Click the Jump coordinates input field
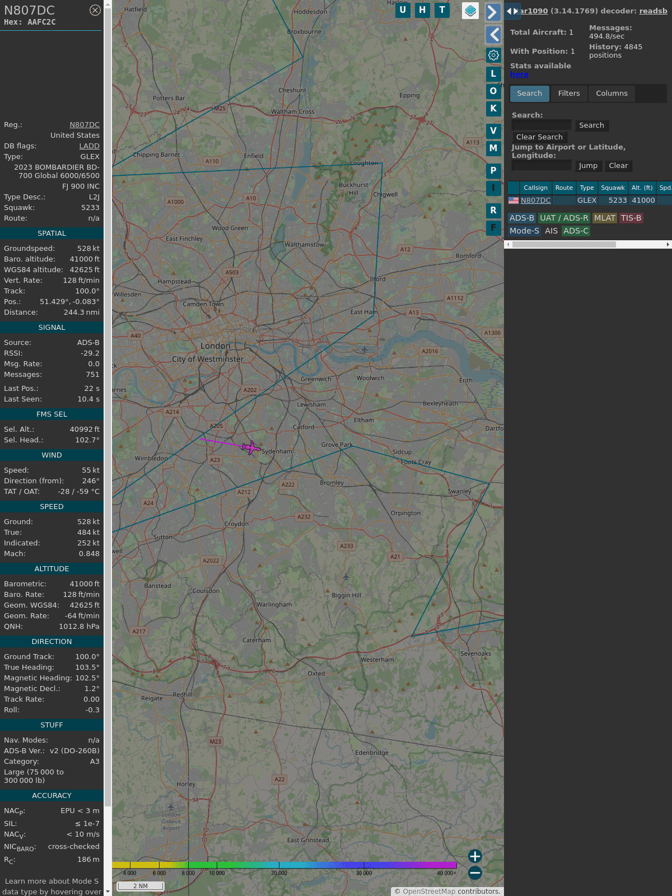Screen dimensions: 672x896 pos(542,166)
